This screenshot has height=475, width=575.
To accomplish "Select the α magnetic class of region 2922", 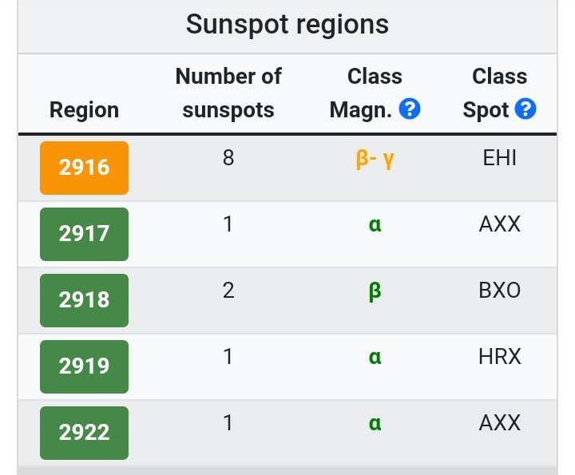I will [x=375, y=424].
